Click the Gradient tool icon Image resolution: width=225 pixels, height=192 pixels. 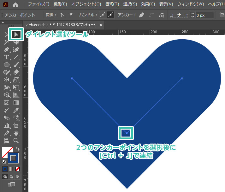coord(16,103)
